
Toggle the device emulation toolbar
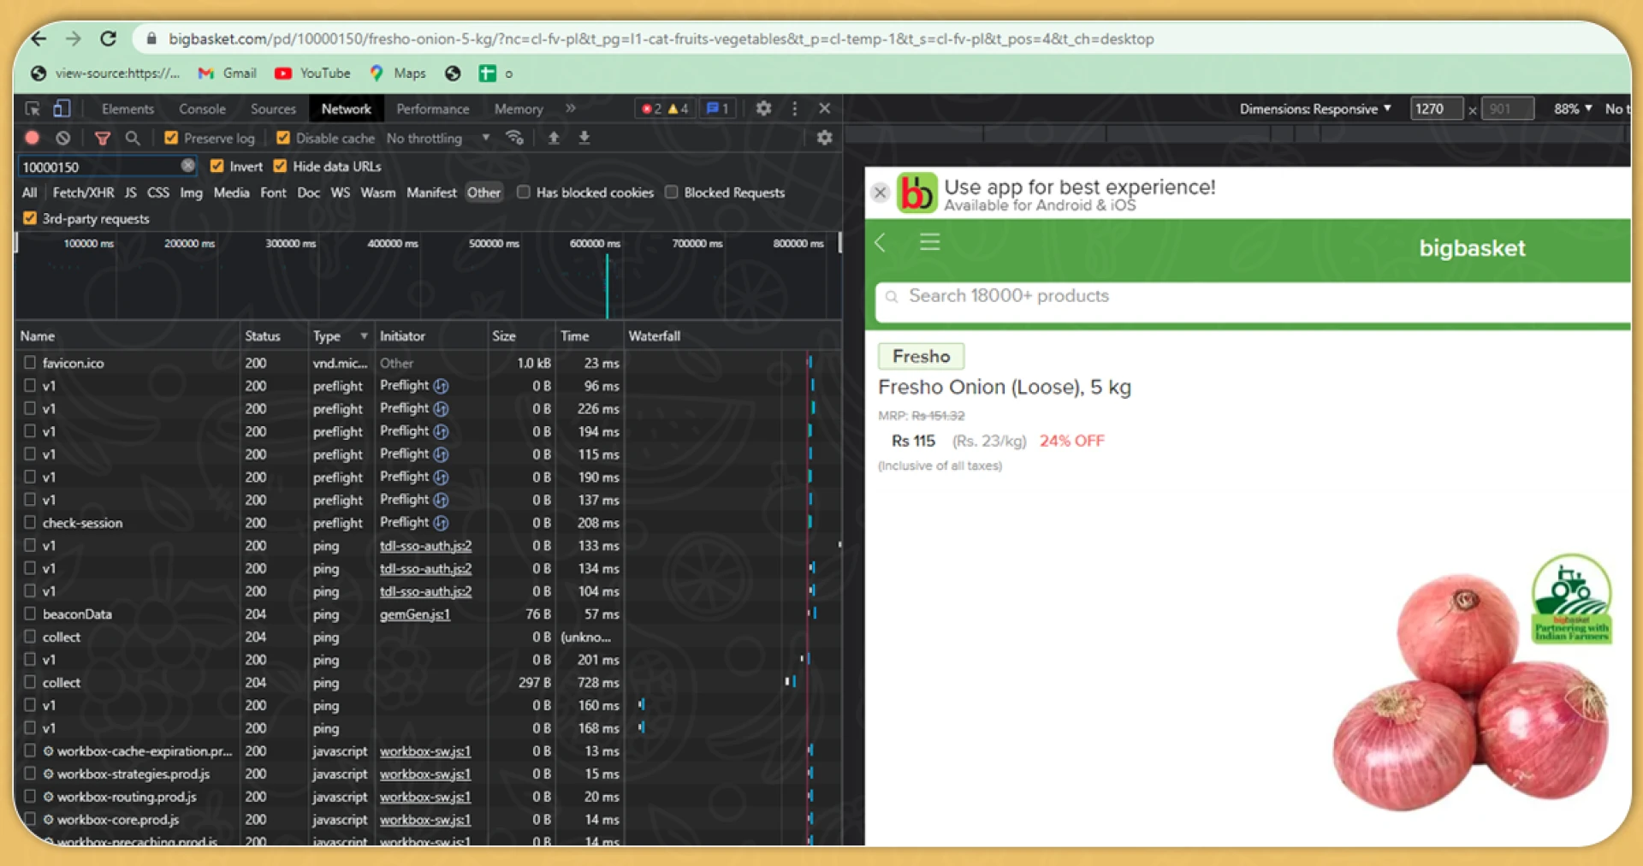(x=61, y=108)
